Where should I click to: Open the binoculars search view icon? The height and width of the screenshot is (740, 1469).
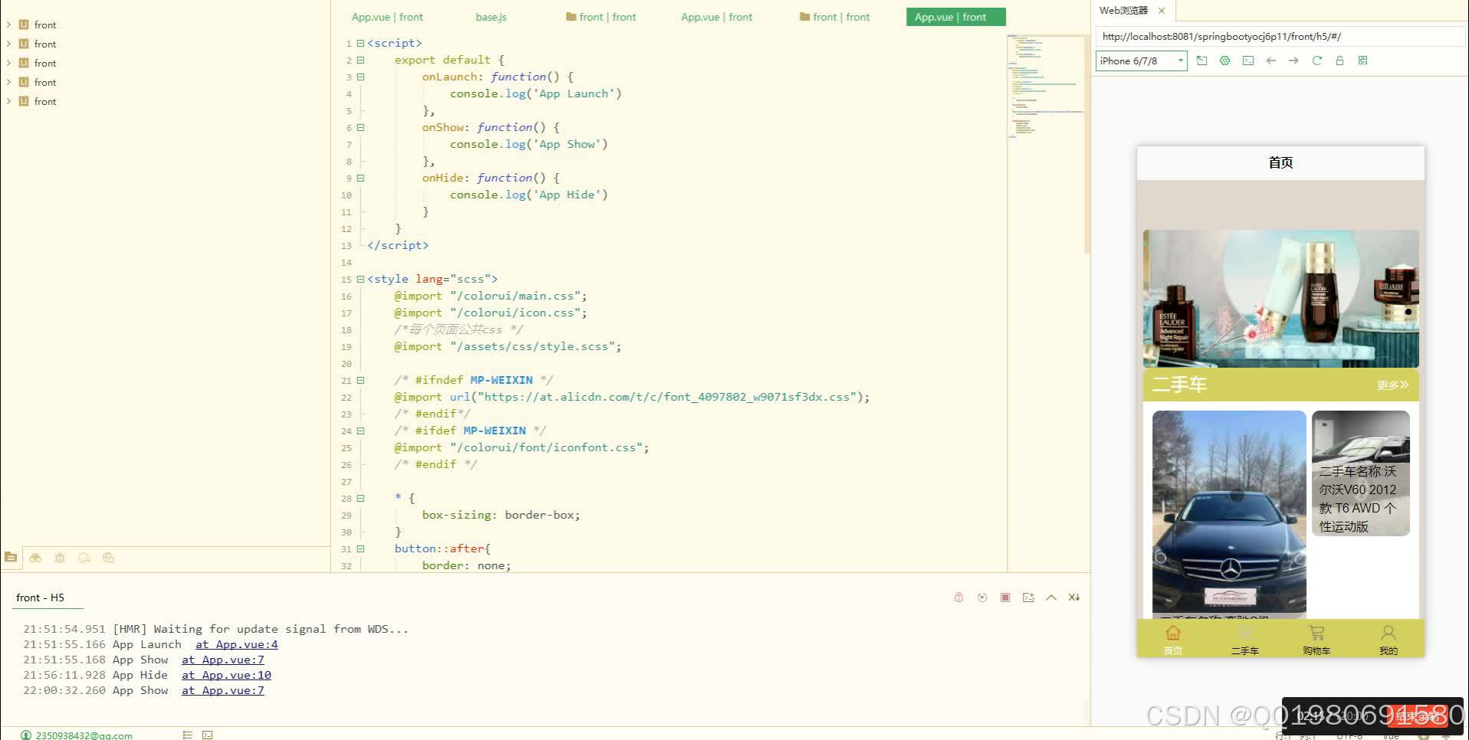[35, 558]
